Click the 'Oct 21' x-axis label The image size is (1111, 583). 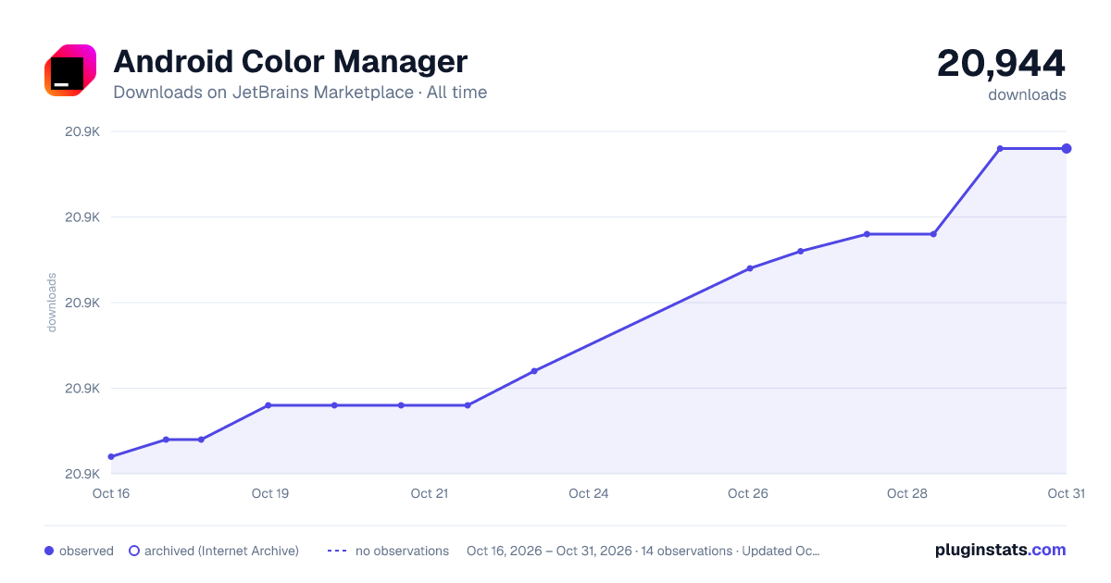click(430, 493)
